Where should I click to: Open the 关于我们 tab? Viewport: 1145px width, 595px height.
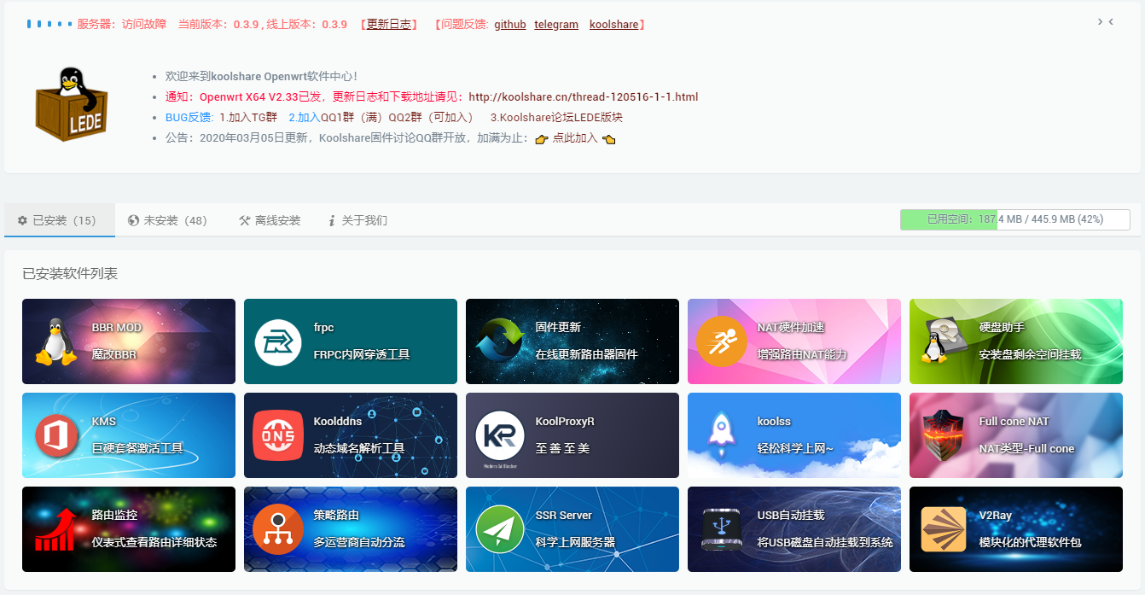(358, 220)
